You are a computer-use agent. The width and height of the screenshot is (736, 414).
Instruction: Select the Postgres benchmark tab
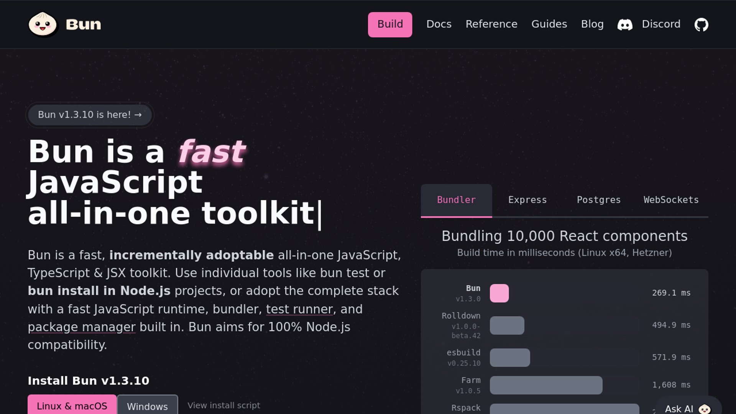[598, 200]
